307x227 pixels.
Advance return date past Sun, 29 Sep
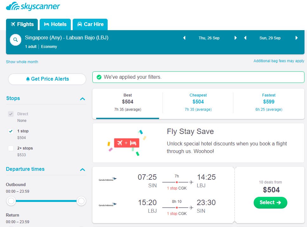297,38
